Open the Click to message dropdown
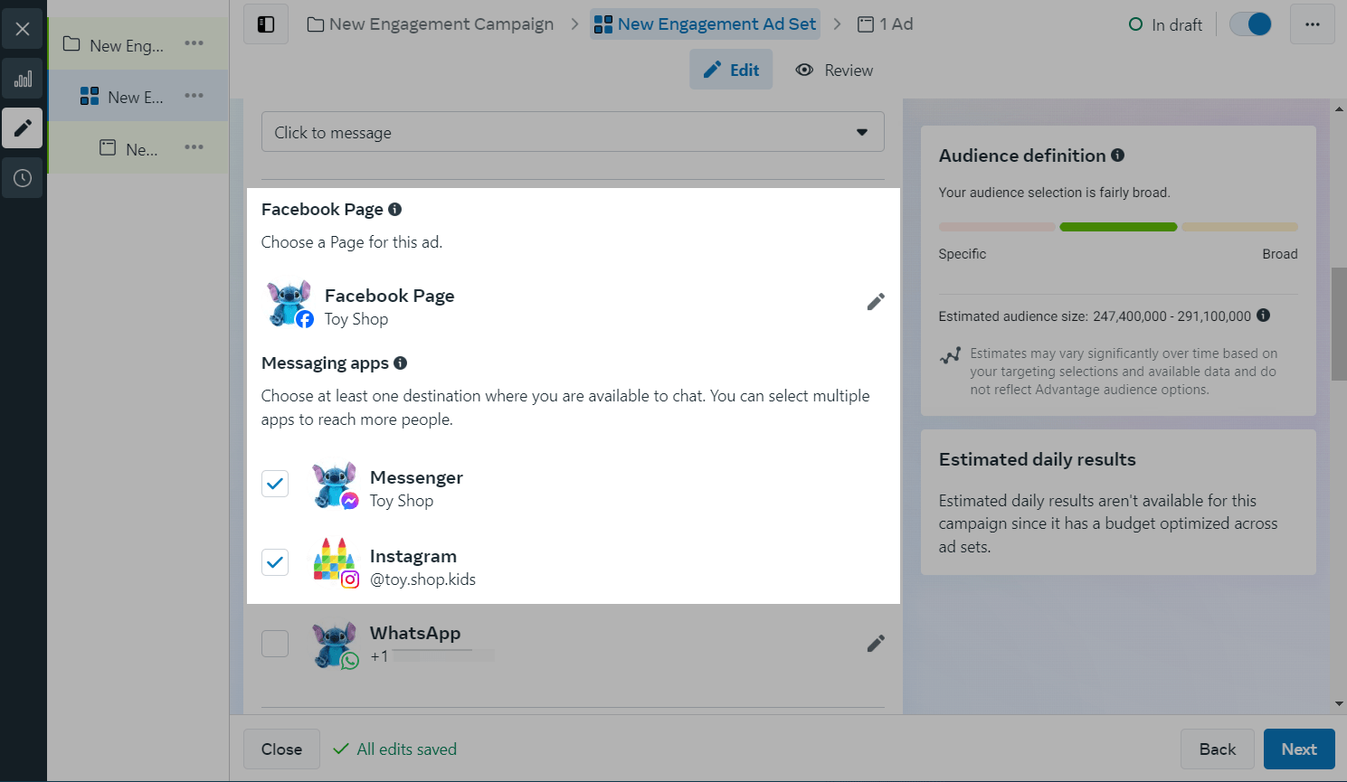Viewport: 1347px width, 782px height. click(x=573, y=132)
